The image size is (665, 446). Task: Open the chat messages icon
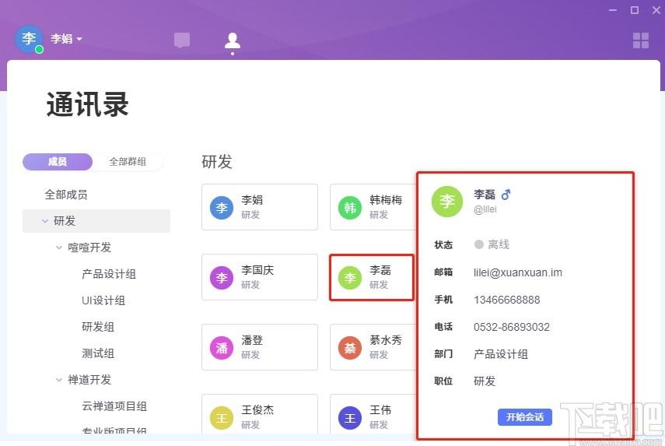(182, 40)
